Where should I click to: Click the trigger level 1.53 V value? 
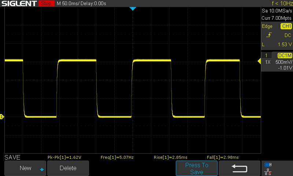click(285, 44)
